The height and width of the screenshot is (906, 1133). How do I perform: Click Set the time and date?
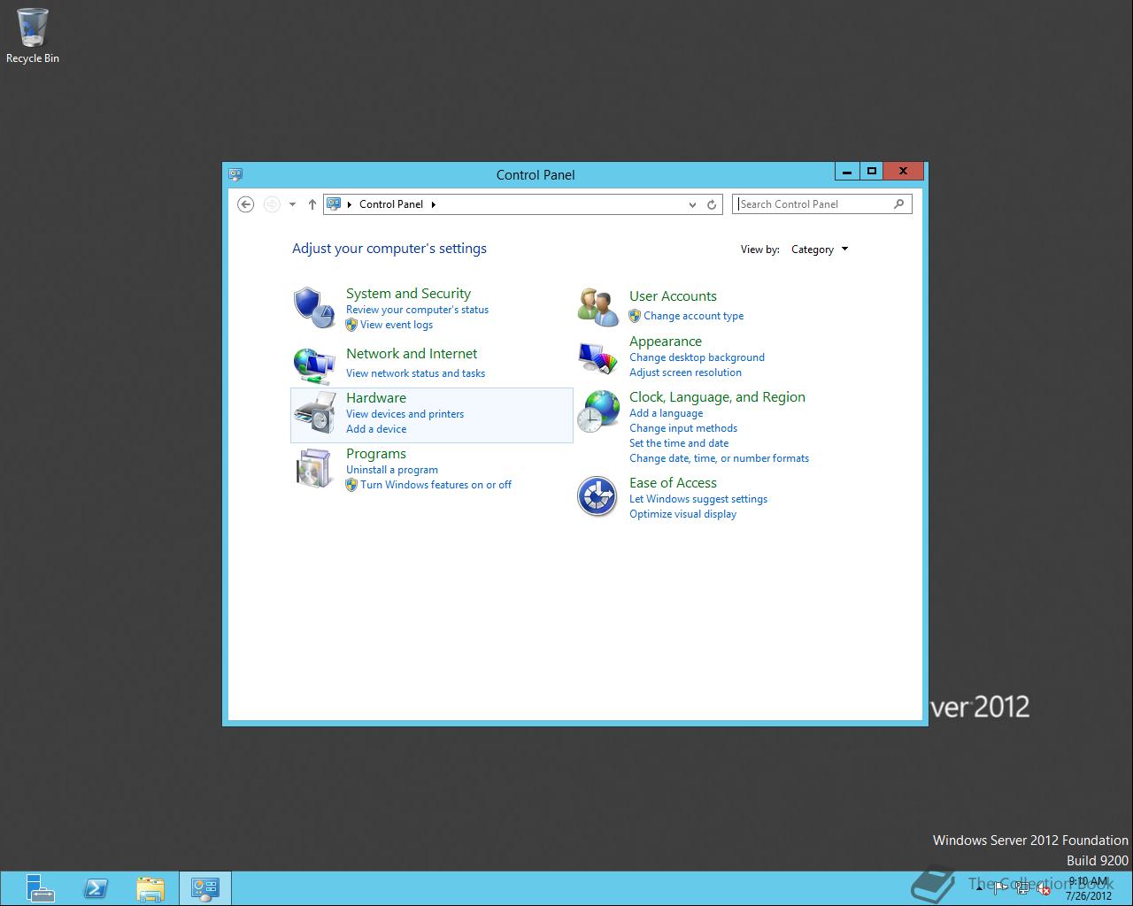coord(679,443)
